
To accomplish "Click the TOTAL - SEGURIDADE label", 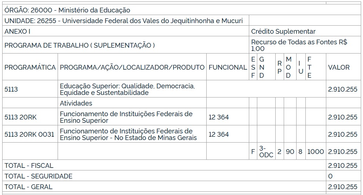I will (39, 176).
